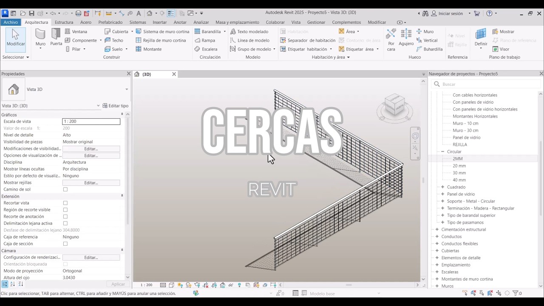The height and width of the screenshot is (306, 544).
Task: Expand Cimentación estructural node
Action: click(x=437, y=229)
